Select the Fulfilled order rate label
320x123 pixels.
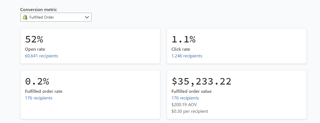[44, 91]
